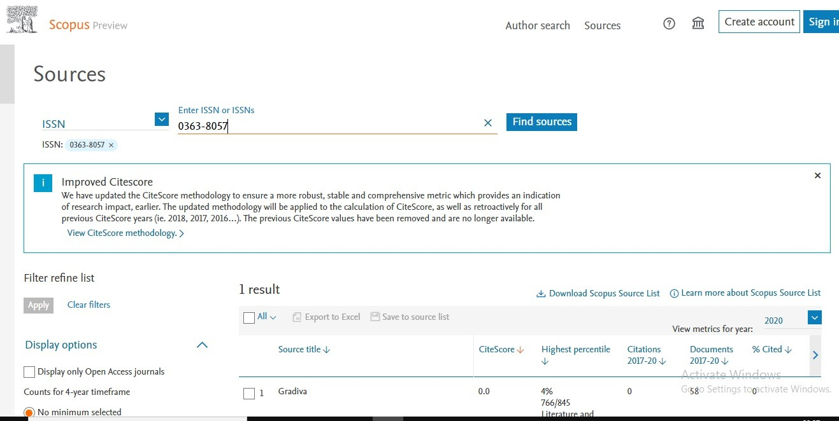The height and width of the screenshot is (421, 839).
Task: Remove the 0363-8057 ISSN filter chip
Action: pos(111,145)
